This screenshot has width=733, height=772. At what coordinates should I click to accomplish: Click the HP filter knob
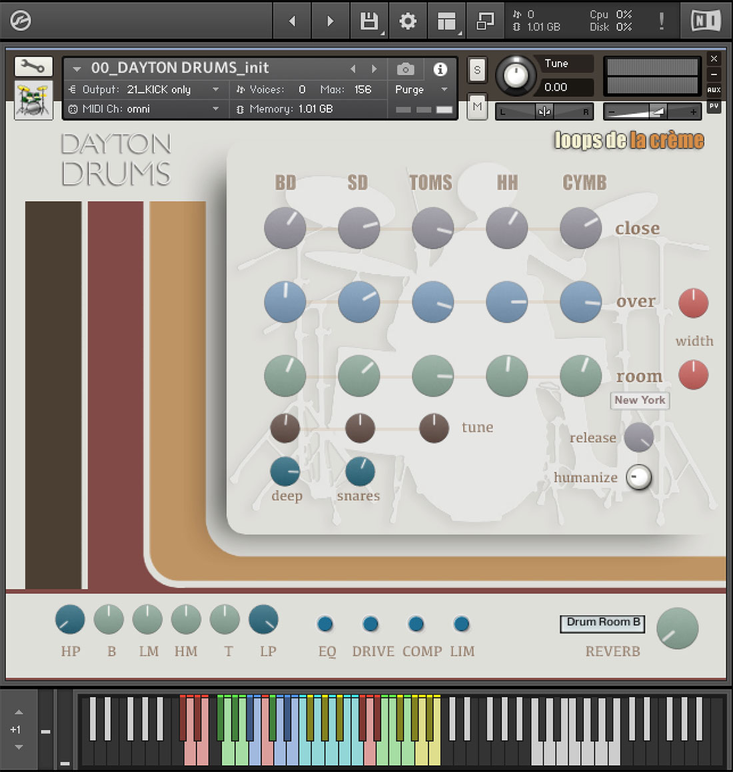[x=70, y=619]
